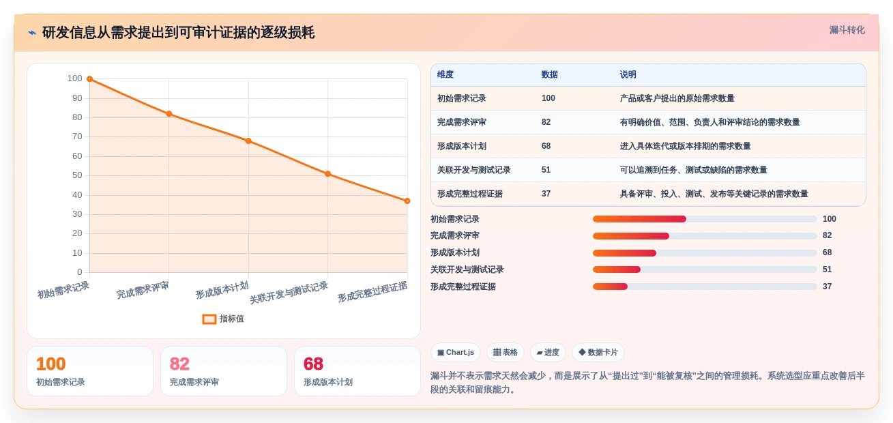Image resolution: width=893 pixels, height=423 pixels.
Task: Click the footer paragraph starting 漏斗并不表示
Action: pyautogui.click(x=648, y=383)
